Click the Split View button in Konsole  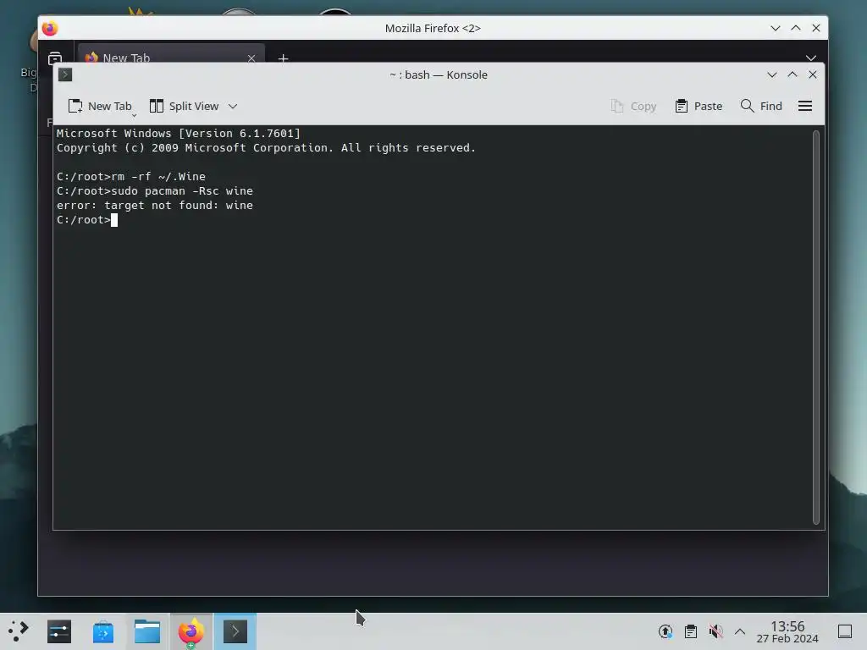pyautogui.click(x=185, y=106)
